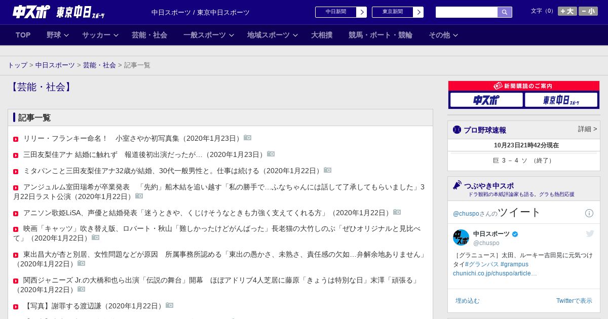Click red bullet beside リリー・フランキー article
The width and height of the screenshot is (608, 319).
(16, 139)
